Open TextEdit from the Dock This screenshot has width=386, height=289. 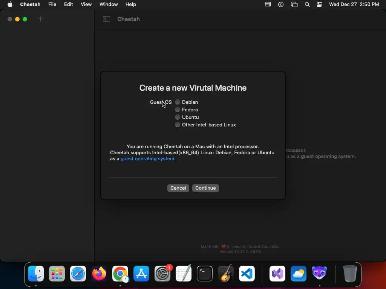[184, 274]
